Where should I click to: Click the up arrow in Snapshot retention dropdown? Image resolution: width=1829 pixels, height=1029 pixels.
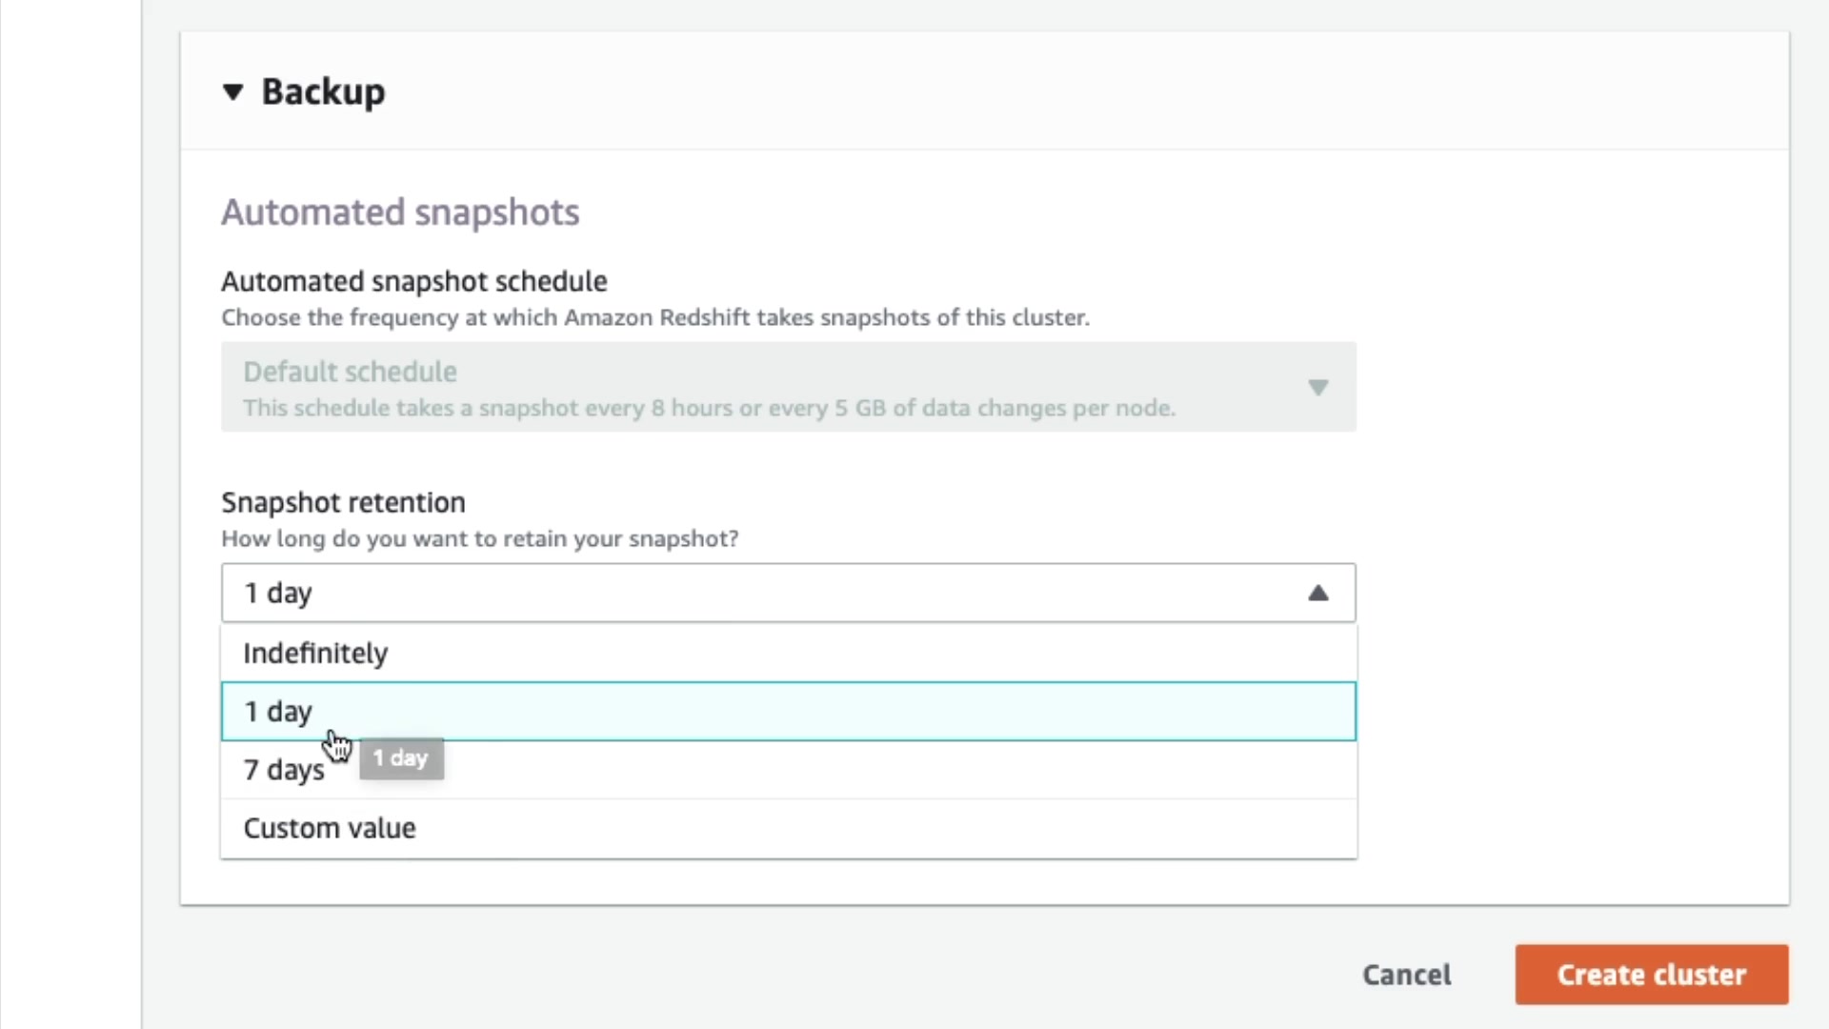(1317, 593)
